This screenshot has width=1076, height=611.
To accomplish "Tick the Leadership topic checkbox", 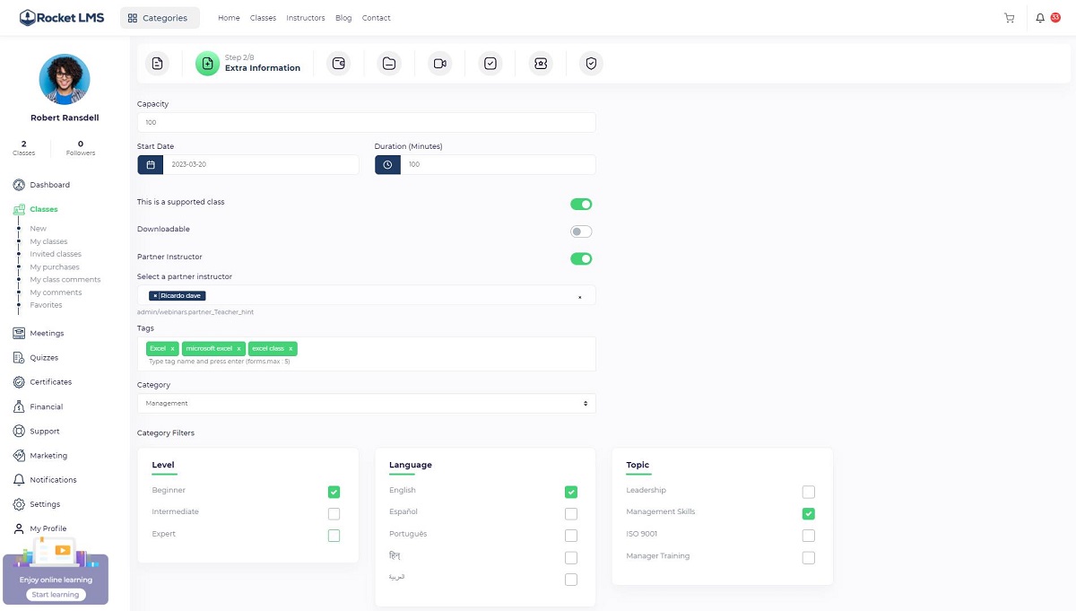I will coord(808,492).
